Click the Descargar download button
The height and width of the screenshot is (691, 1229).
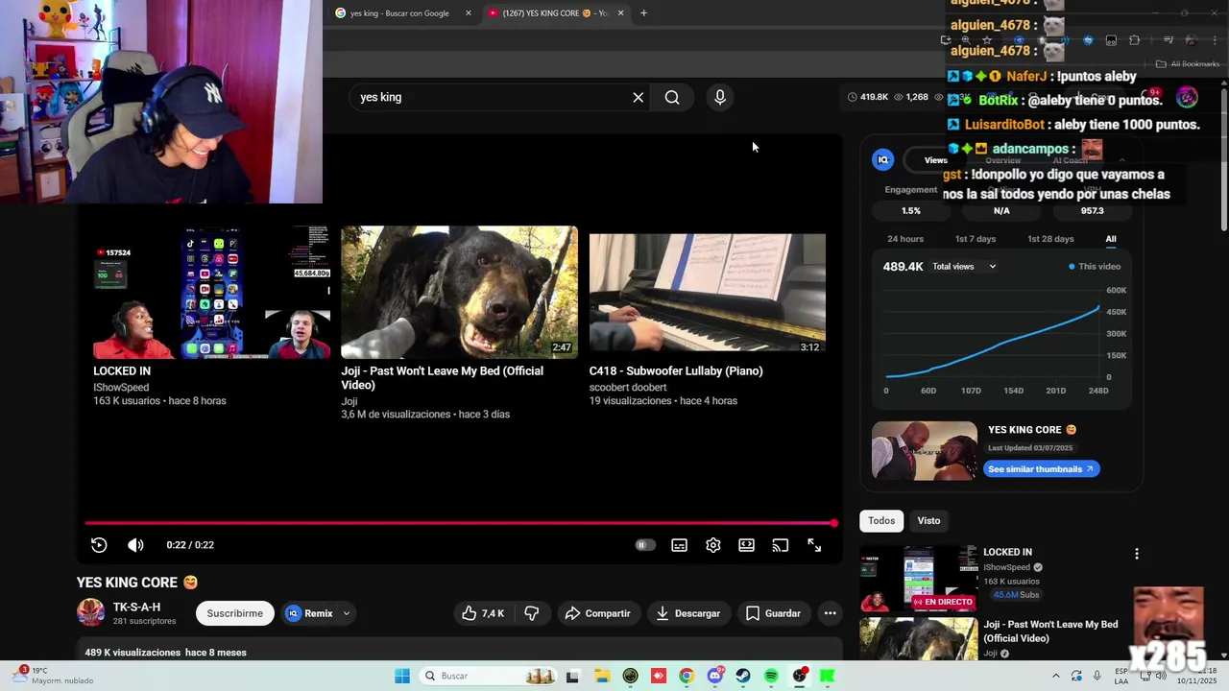pyautogui.click(x=688, y=613)
